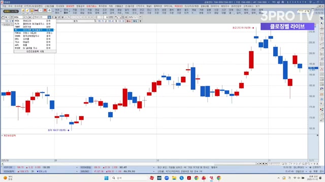This screenshot has width=325, height=182.
Task: Click the blue 매도 sell button
Action: (135, 21)
